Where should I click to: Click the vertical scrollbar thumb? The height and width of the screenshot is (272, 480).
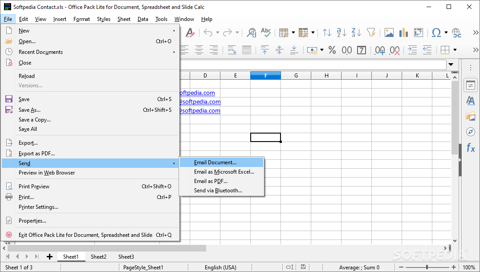coord(455,118)
